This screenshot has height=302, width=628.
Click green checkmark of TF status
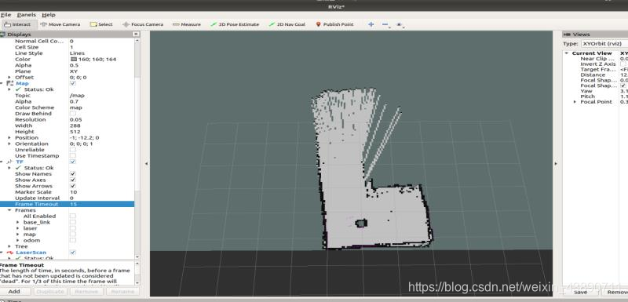(18, 168)
